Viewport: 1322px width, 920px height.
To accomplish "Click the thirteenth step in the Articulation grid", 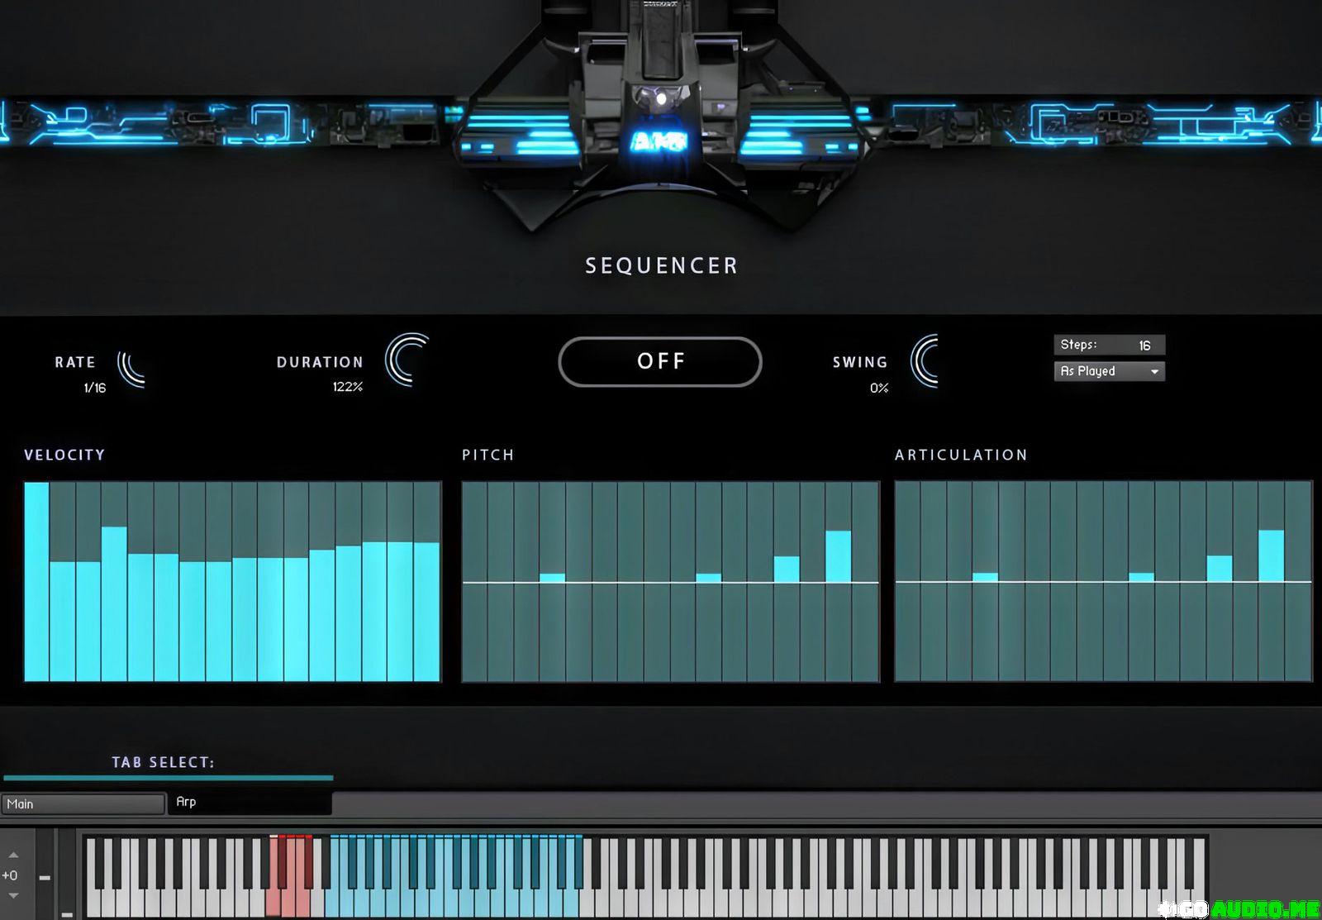I will [1219, 569].
